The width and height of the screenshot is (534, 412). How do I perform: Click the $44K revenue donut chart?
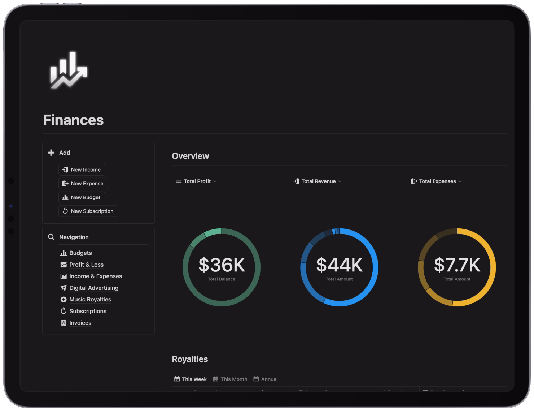click(339, 267)
